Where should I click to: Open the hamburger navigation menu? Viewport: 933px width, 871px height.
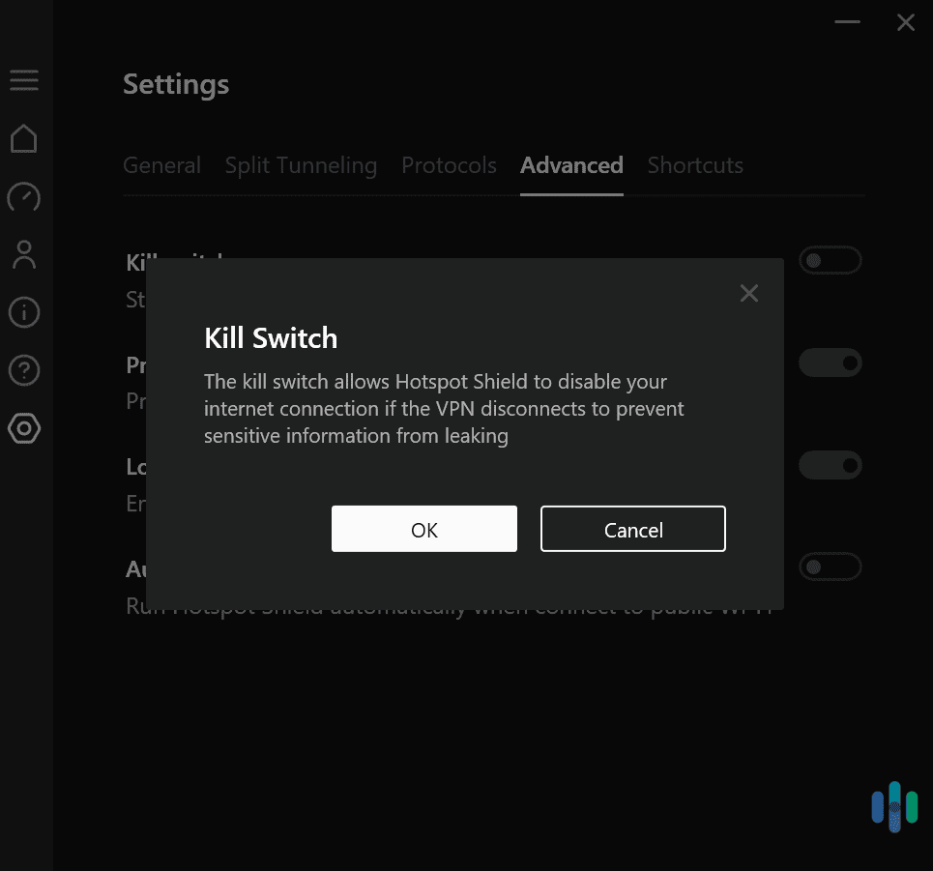tap(24, 80)
